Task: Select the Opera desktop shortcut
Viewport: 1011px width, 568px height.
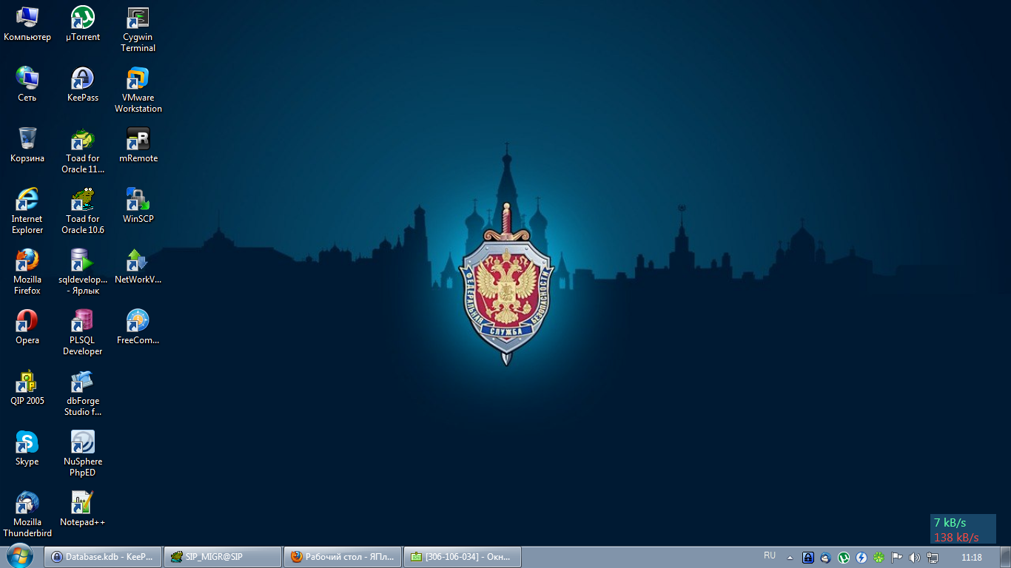Action: point(27,327)
